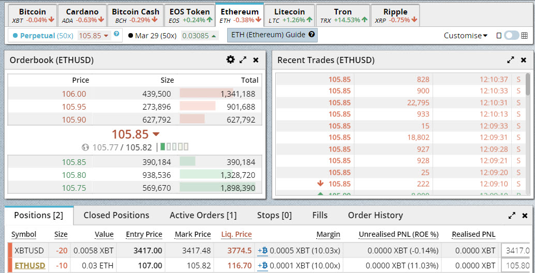Open Orderbook settings gear

231,59
